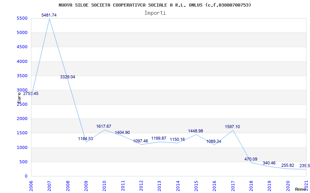Select the 1199.87 data label
The height and width of the screenshot is (193, 310).
tap(159, 138)
